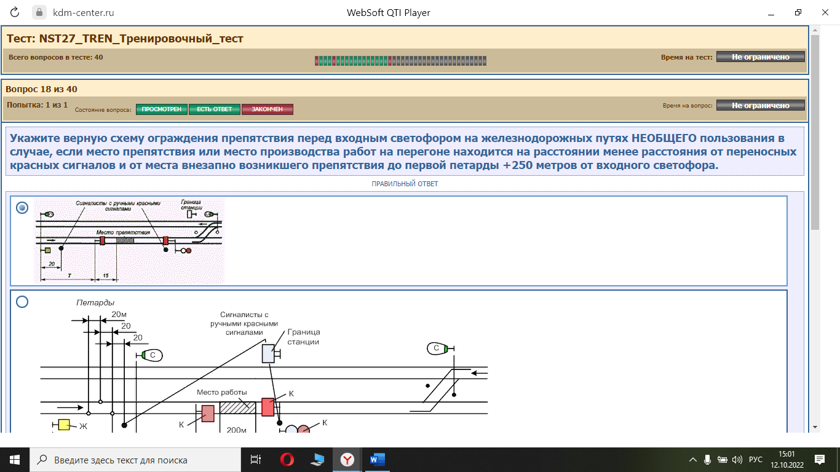The height and width of the screenshot is (472, 840).
Task: Click the ЗАКОНЧЕН status button
Action: 267,109
